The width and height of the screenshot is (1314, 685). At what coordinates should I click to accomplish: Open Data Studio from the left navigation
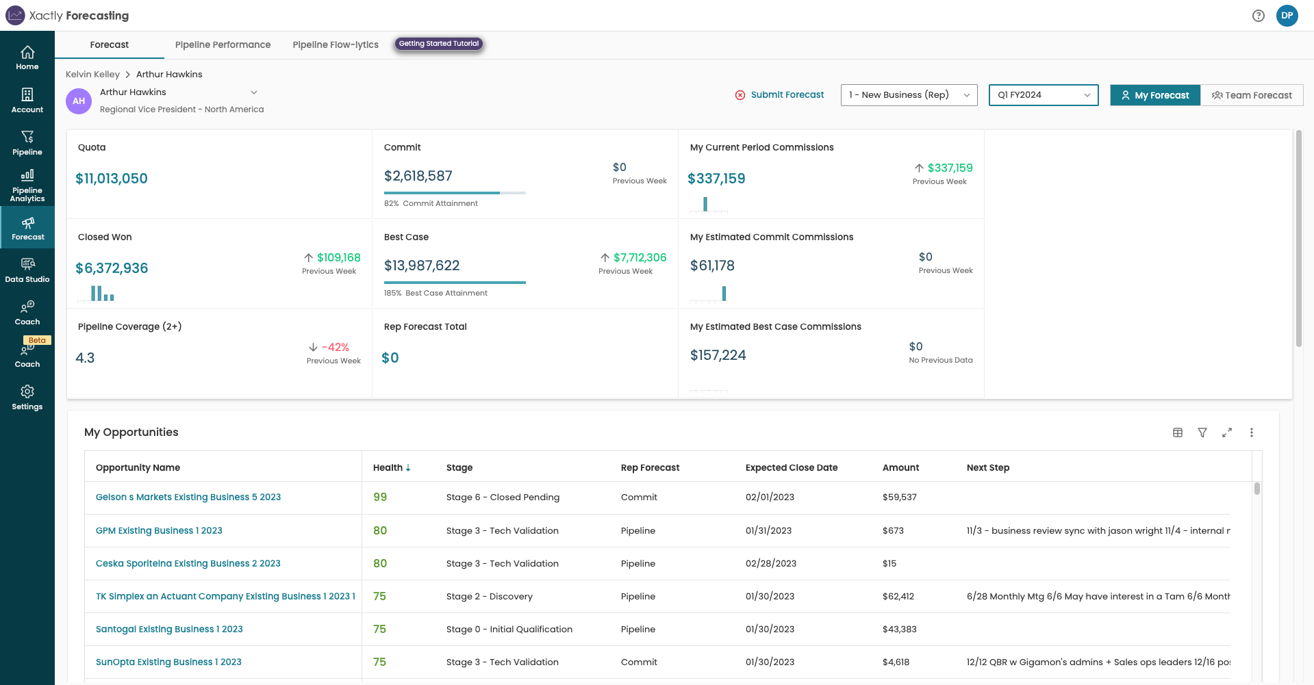(27, 269)
